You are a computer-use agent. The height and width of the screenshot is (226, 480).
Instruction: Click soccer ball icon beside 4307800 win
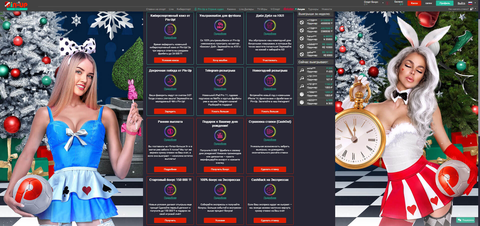[302, 30]
